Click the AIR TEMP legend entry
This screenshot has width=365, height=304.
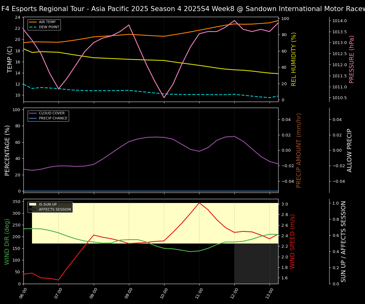pyautogui.click(x=47, y=22)
